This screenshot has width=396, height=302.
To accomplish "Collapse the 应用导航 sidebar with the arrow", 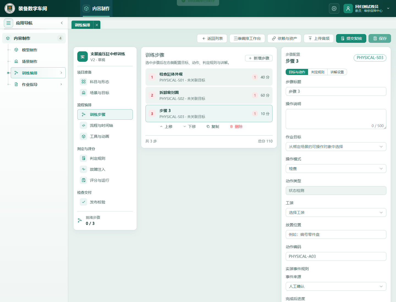I will 62,23.
